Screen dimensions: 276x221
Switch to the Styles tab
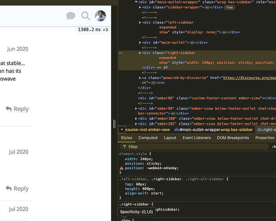click(126, 138)
